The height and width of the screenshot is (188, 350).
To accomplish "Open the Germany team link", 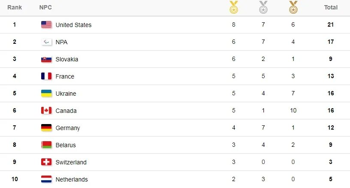I will pos(68,128).
